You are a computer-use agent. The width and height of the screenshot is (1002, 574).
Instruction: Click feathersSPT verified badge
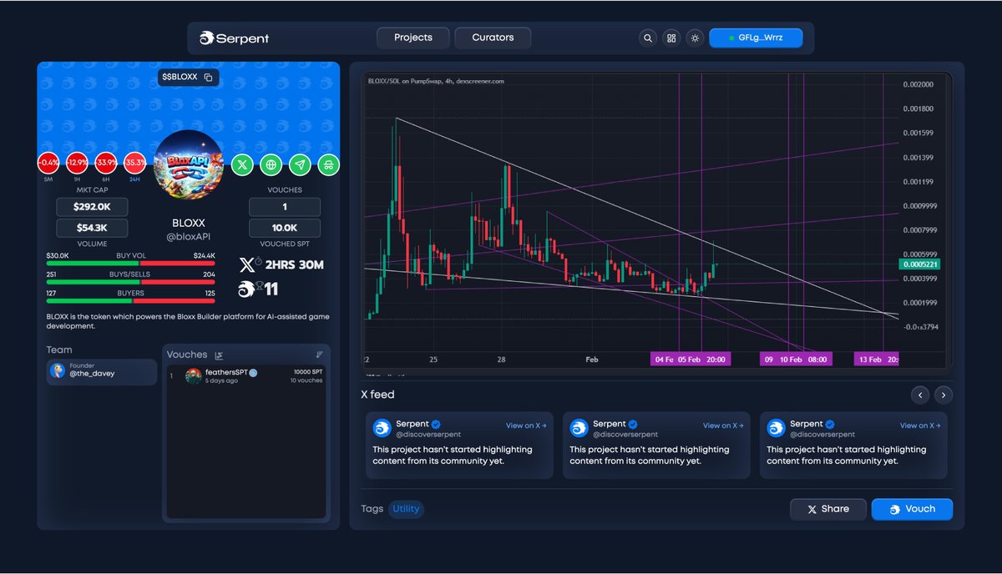[253, 372]
